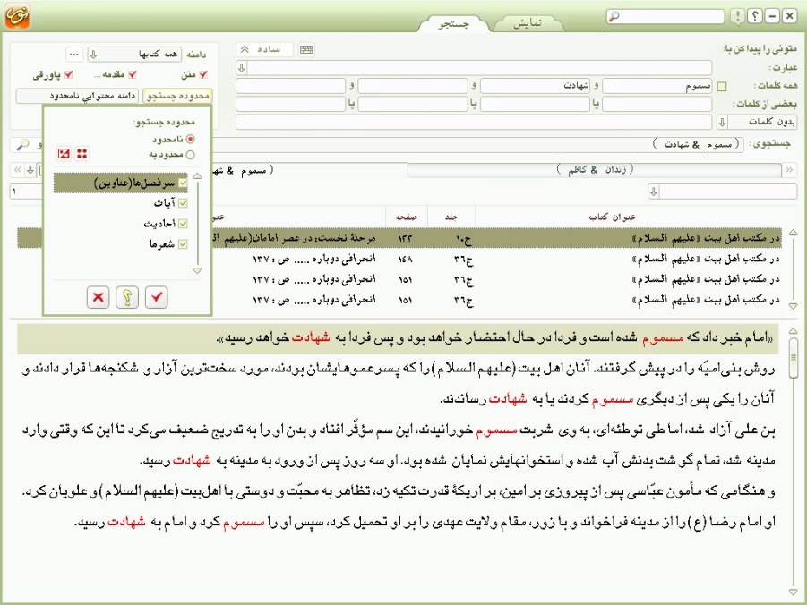Click the text pane scroll-down arrow at the bottom

point(793,592)
